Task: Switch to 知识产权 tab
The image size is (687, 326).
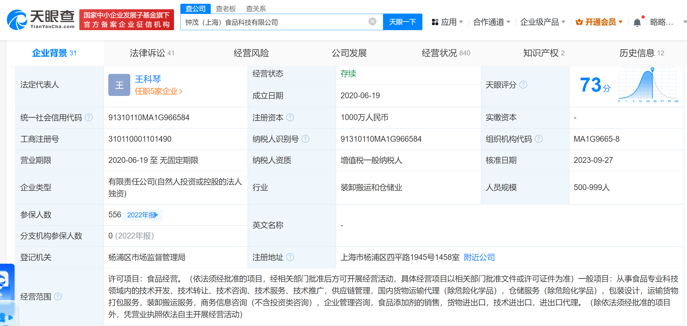Action: (544, 53)
